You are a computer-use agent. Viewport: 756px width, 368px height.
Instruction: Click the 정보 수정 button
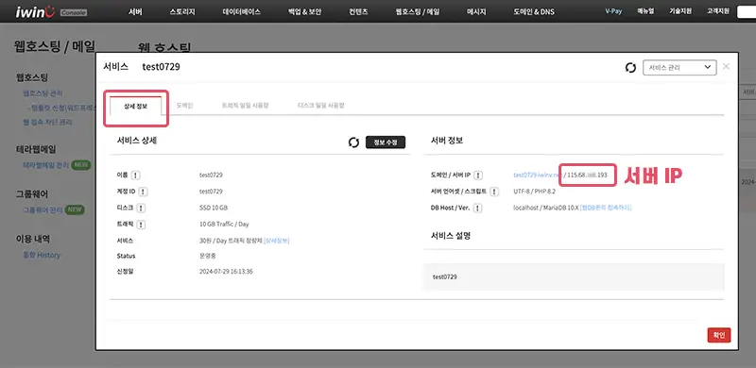(x=386, y=142)
